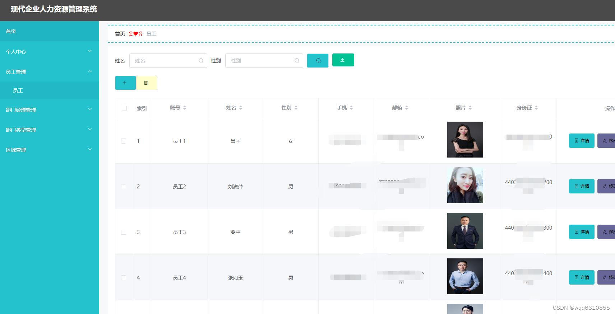Click the plus add employee button
This screenshot has height=314, width=615.
(x=125, y=83)
